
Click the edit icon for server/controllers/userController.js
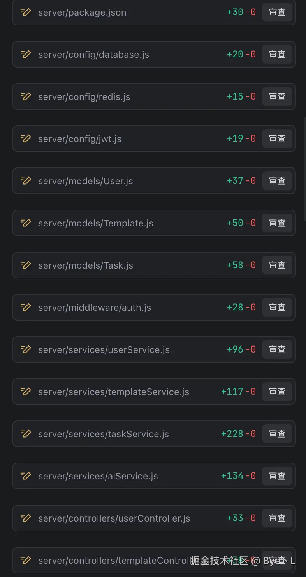coord(26,518)
